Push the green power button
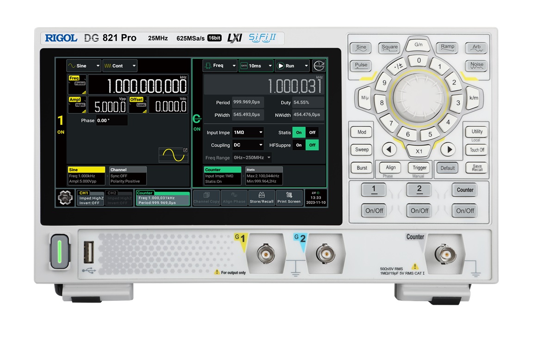 coord(59,251)
